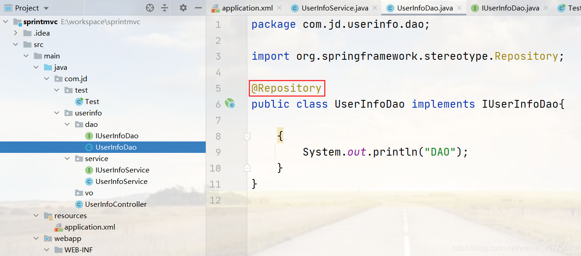Switch to IUserInfoDao.java tab
581x256 pixels.
pos(510,8)
